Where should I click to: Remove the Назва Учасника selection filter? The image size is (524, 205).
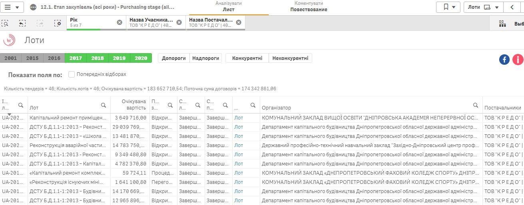[x=179, y=22]
